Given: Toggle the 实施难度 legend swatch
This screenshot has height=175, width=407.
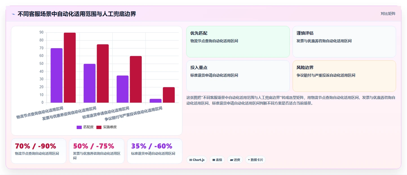Looking at the screenshot, I should pos(99,127).
